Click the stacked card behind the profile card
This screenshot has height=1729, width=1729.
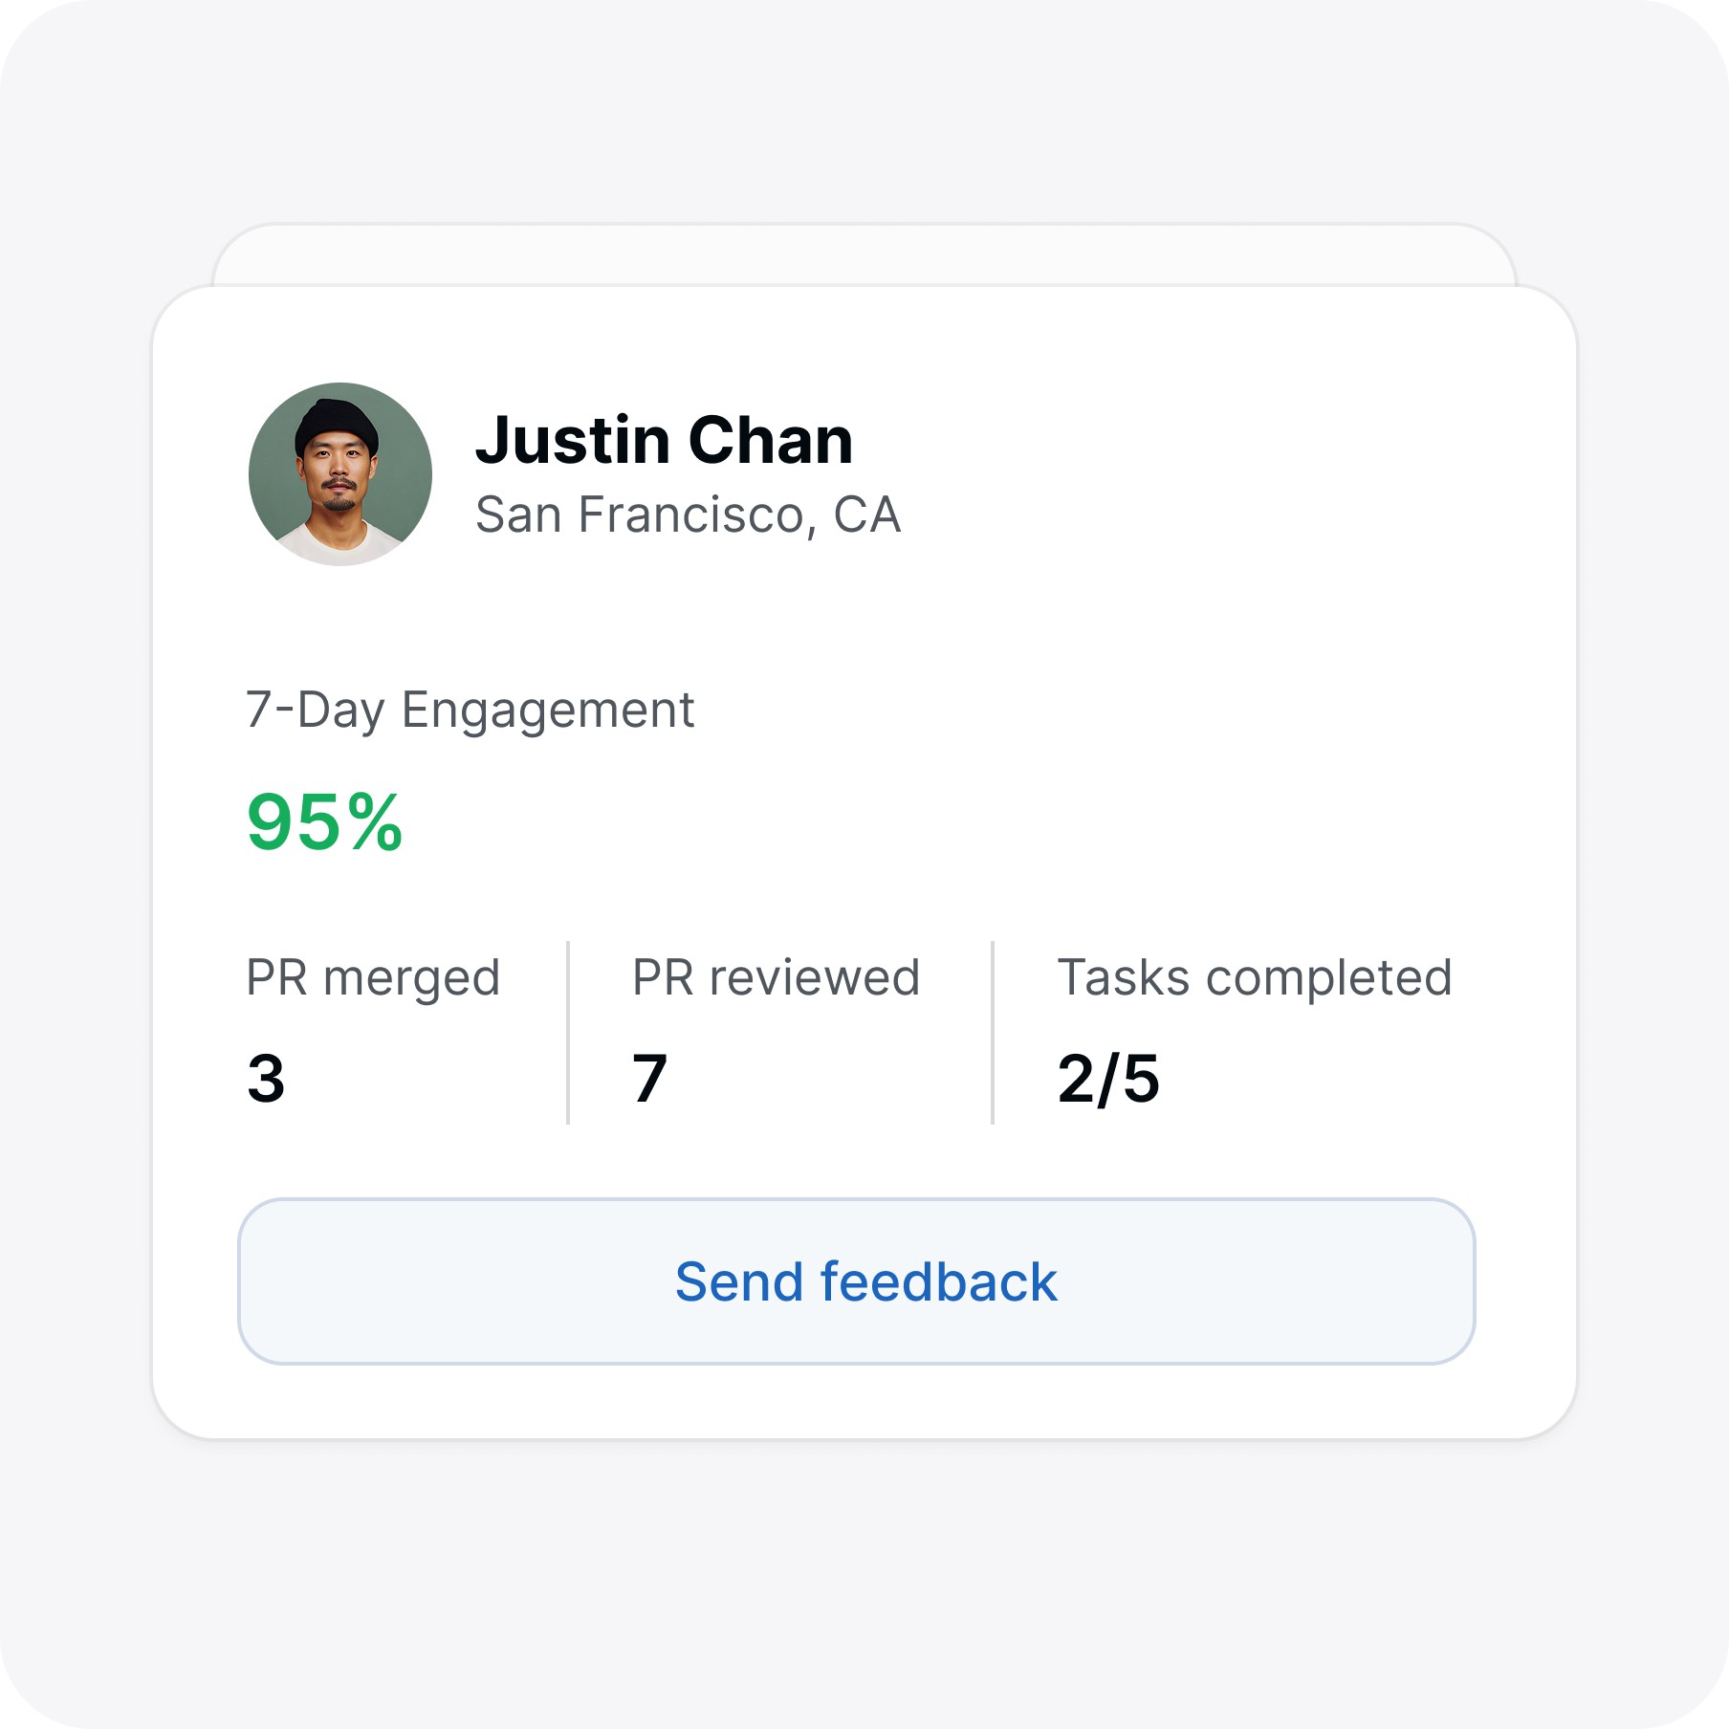tap(864, 254)
